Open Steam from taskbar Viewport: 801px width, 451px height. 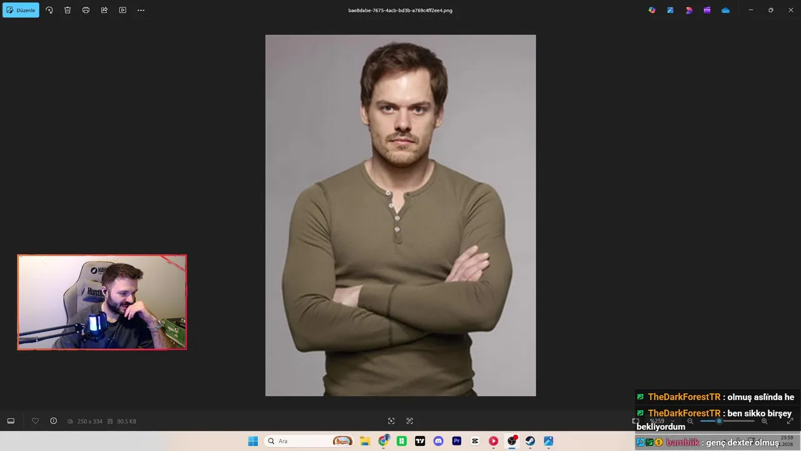tap(530, 441)
